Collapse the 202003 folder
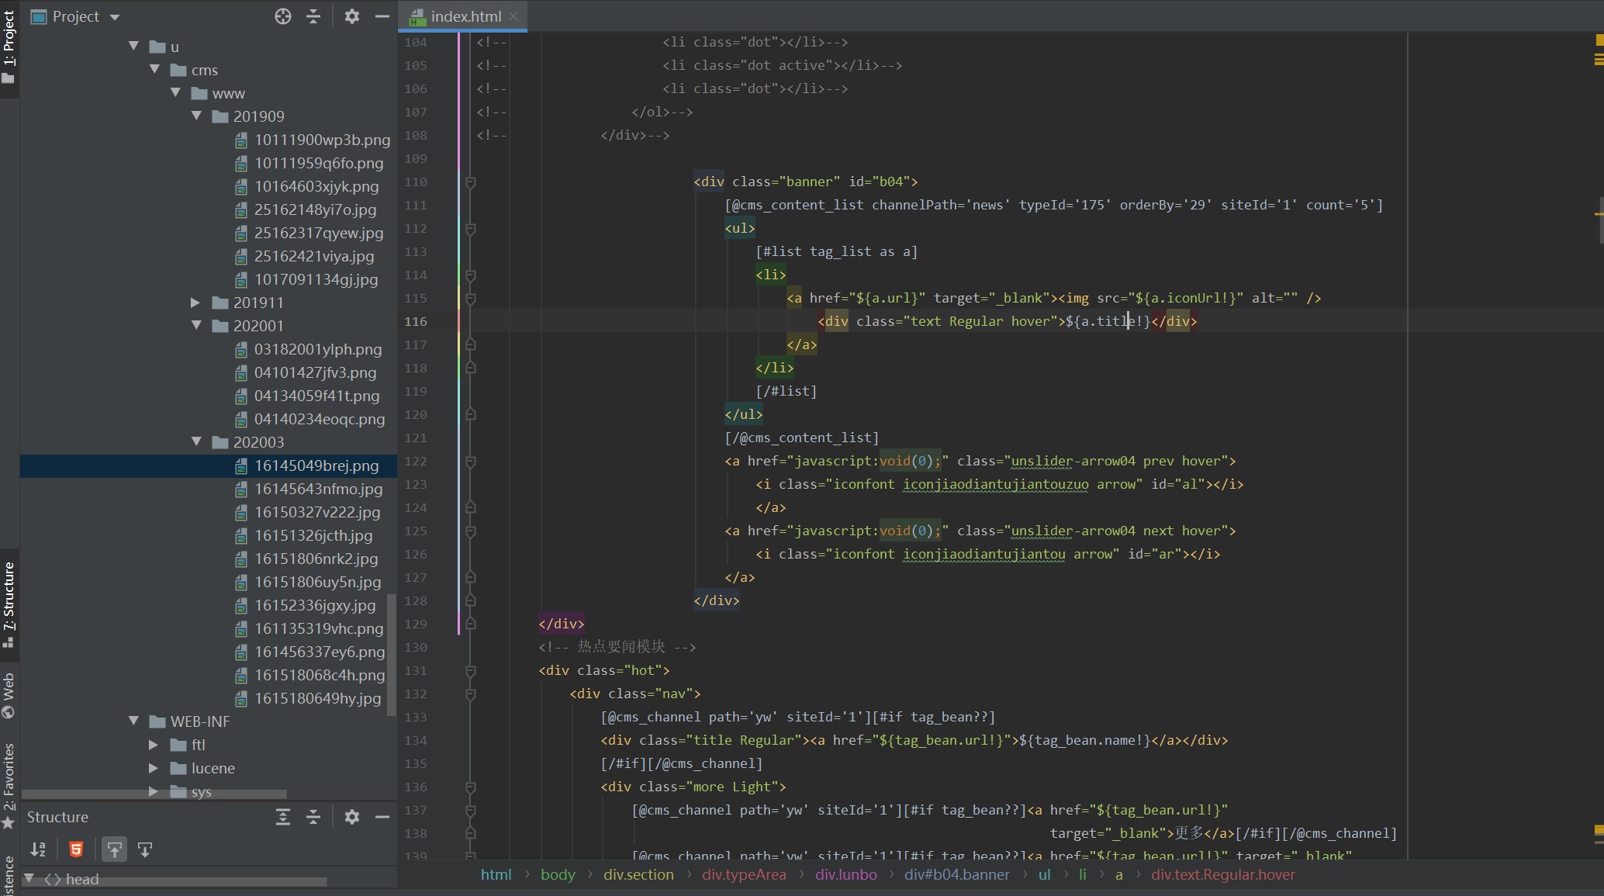Viewport: 1604px width, 896px height. 196,441
